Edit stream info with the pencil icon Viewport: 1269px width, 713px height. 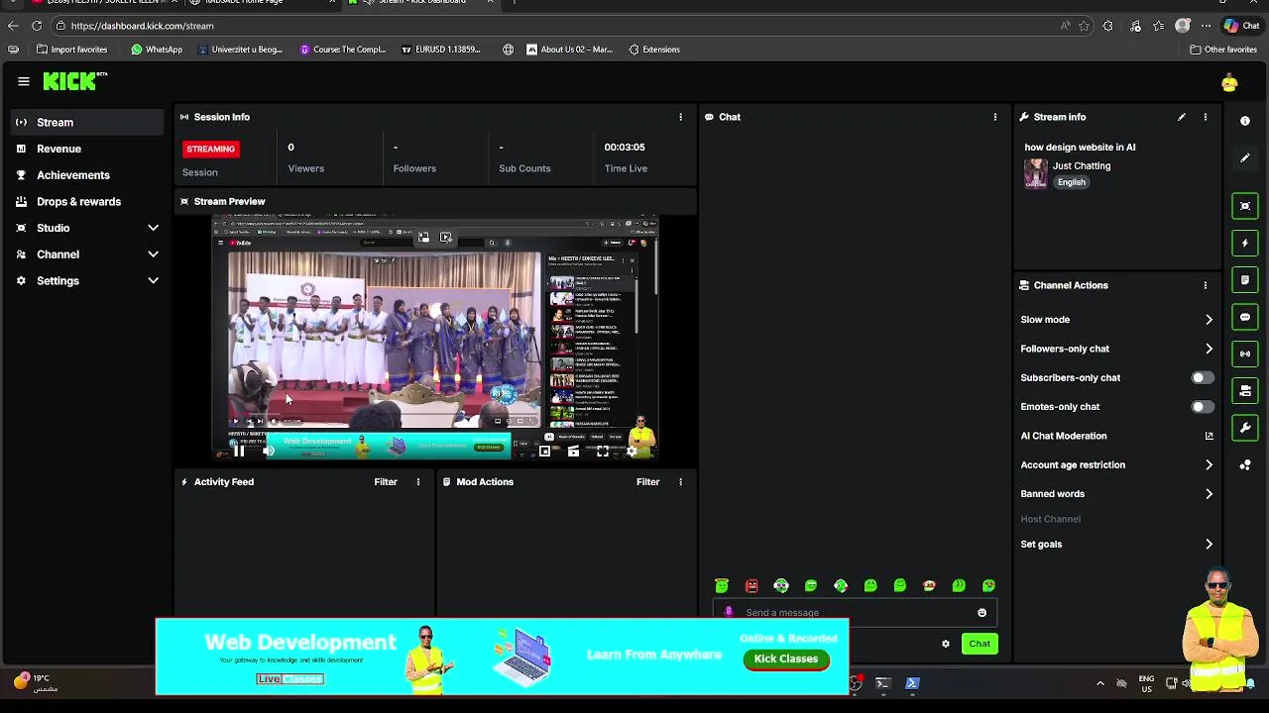coord(1182,117)
